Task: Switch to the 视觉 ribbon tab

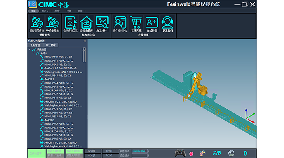Action: [57, 11]
